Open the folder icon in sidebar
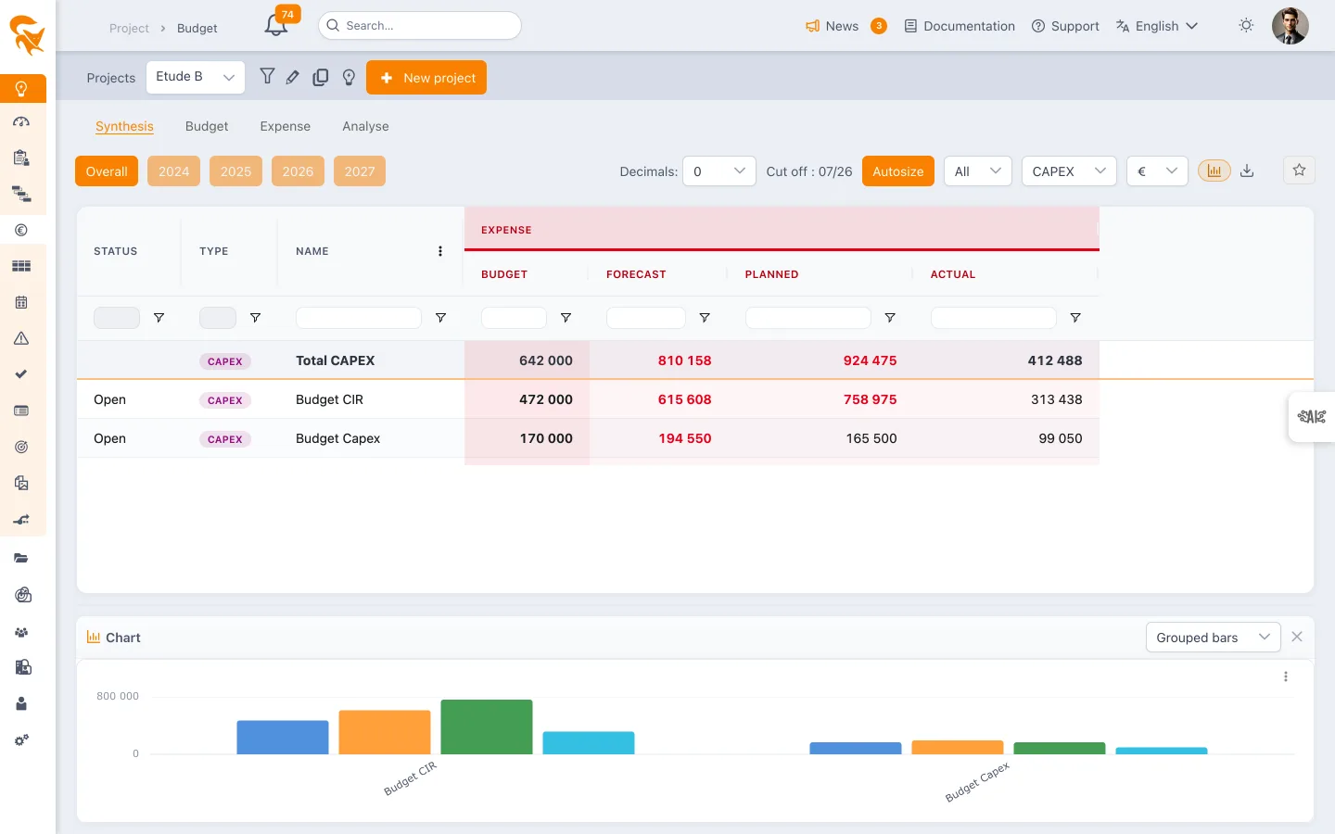 pyautogui.click(x=21, y=558)
